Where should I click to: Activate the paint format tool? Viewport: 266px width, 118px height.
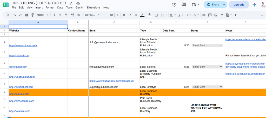(32, 15)
